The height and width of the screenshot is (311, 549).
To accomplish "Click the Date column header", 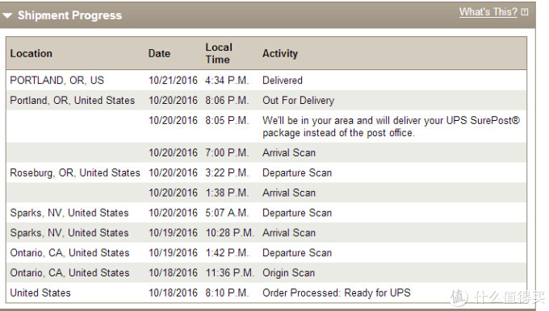I will pyautogui.click(x=159, y=53).
